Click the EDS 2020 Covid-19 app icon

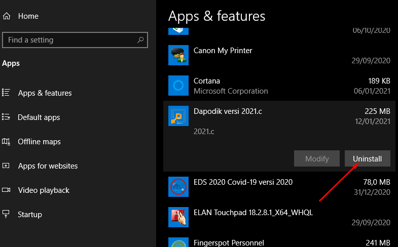178,187
